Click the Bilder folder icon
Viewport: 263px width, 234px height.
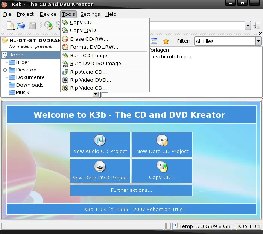click(12, 62)
